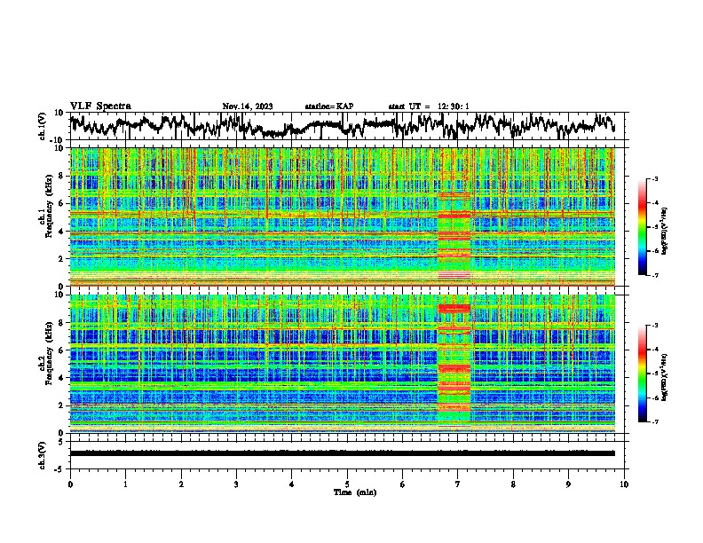This screenshot has width=703, height=543.
Task: Select the date label "Nov.14, 2023"
Action: click(248, 106)
